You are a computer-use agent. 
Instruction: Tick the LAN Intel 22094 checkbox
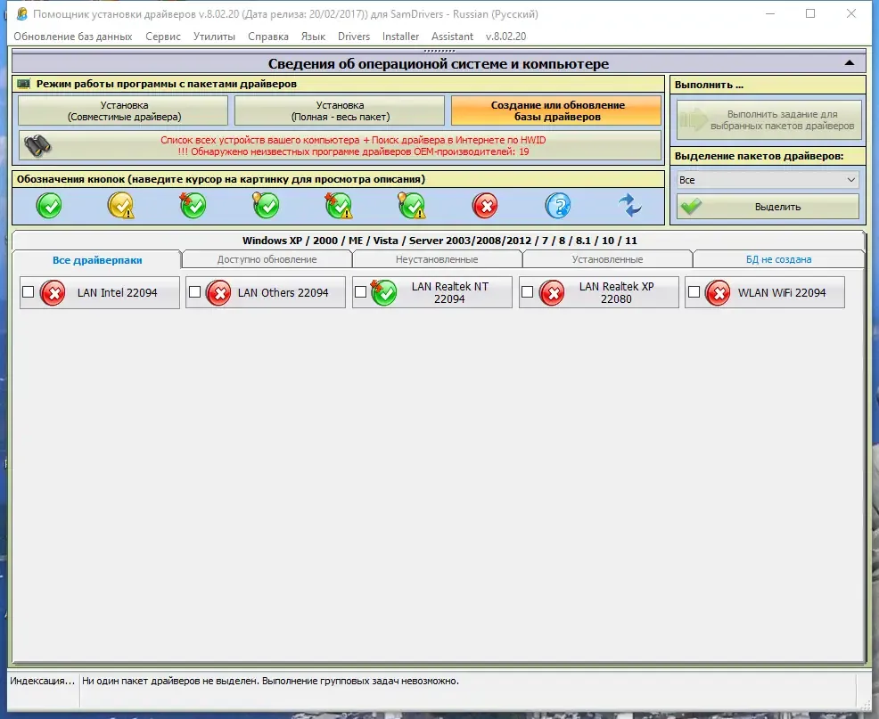point(28,292)
